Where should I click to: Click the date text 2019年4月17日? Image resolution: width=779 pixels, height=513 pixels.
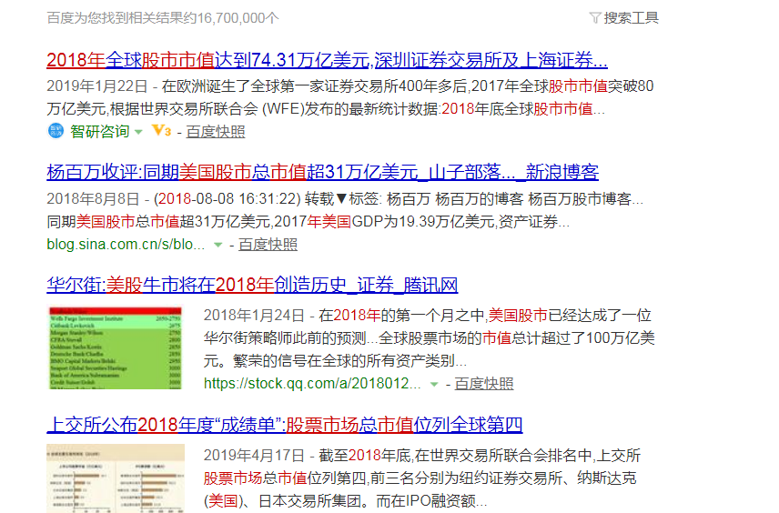(x=254, y=456)
